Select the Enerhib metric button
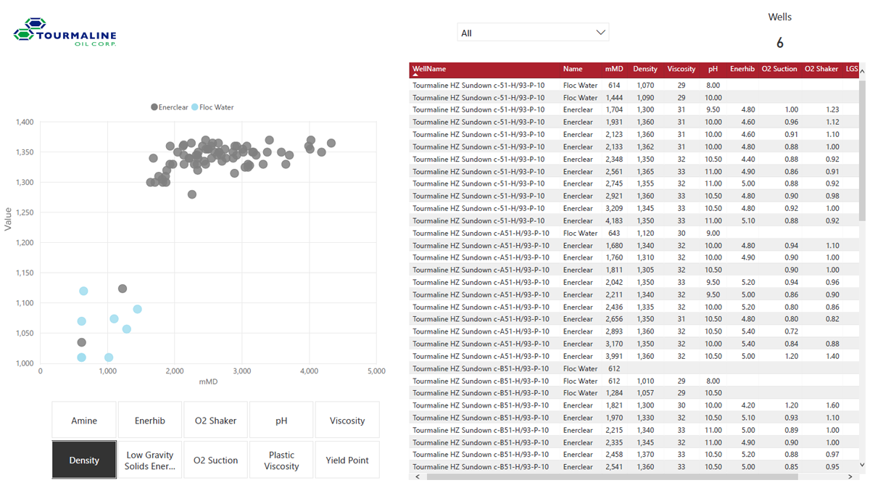Image resolution: width=870 pixels, height=488 pixels. click(x=150, y=421)
